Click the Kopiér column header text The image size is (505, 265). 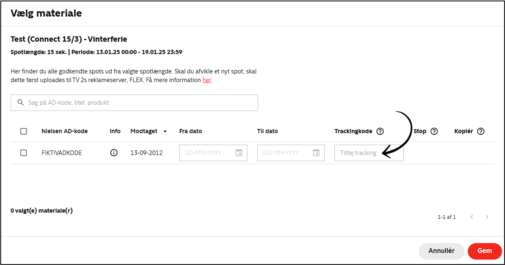click(464, 131)
